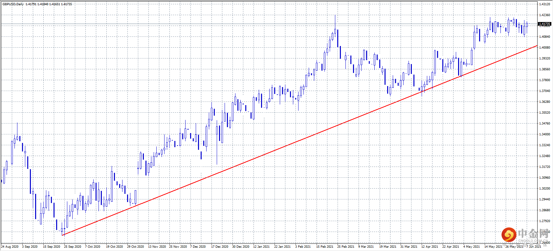Image resolution: width=553 pixels, height=251 pixels.
Task: Click the 9 Mar 2021 date label
Action: tap(366, 247)
